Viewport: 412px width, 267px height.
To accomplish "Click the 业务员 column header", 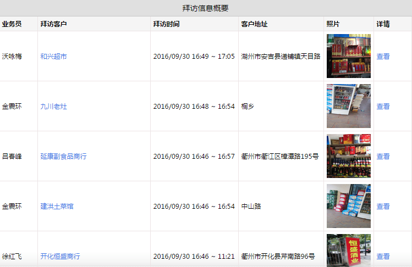I will pos(12,24).
